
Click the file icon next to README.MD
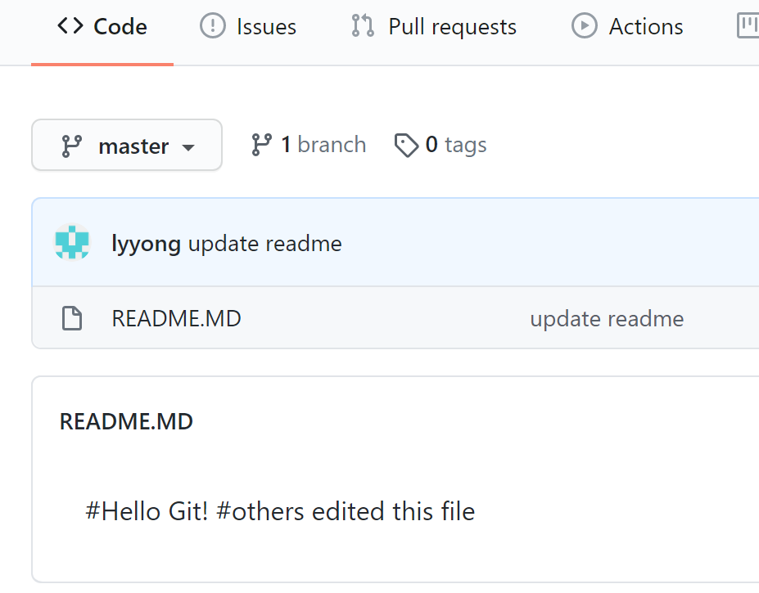73,318
